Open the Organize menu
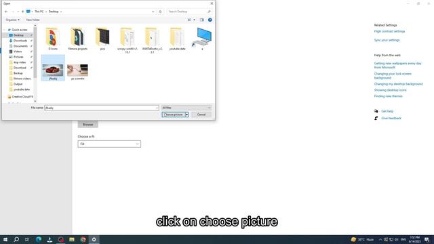434x244 pixels. coord(12,20)
